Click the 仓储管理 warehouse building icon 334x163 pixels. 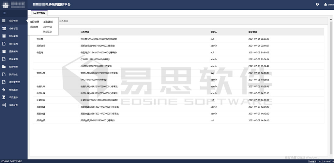point(4,28)
